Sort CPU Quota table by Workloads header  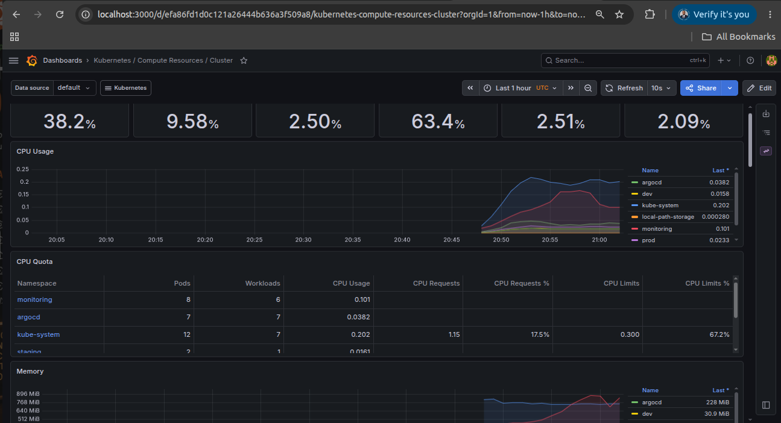pyautogui.click(x=262, y=283)
